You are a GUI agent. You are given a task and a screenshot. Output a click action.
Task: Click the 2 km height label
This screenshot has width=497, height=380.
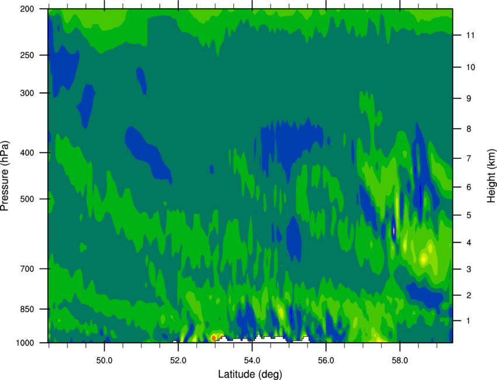(x=469, y=295)
